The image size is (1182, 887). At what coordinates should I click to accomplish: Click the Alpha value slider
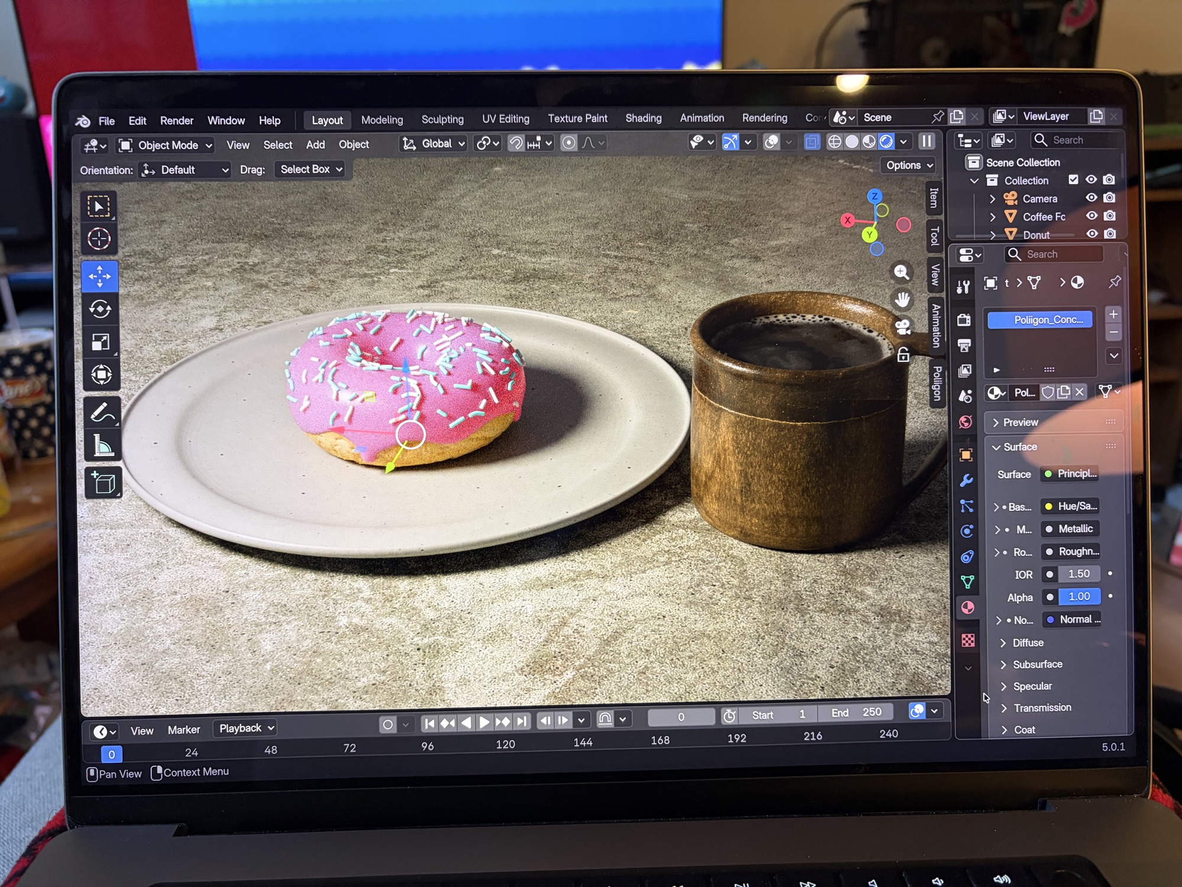pos(1079,597)
